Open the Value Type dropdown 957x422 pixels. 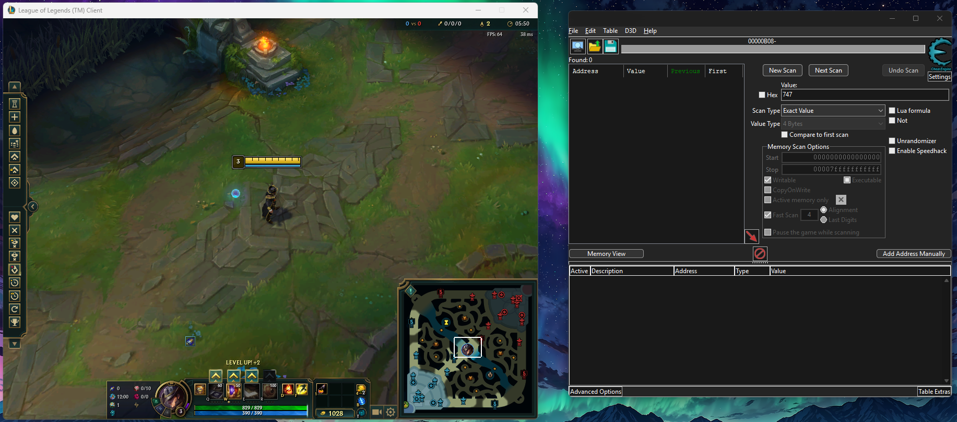click(x=833, y=124)
